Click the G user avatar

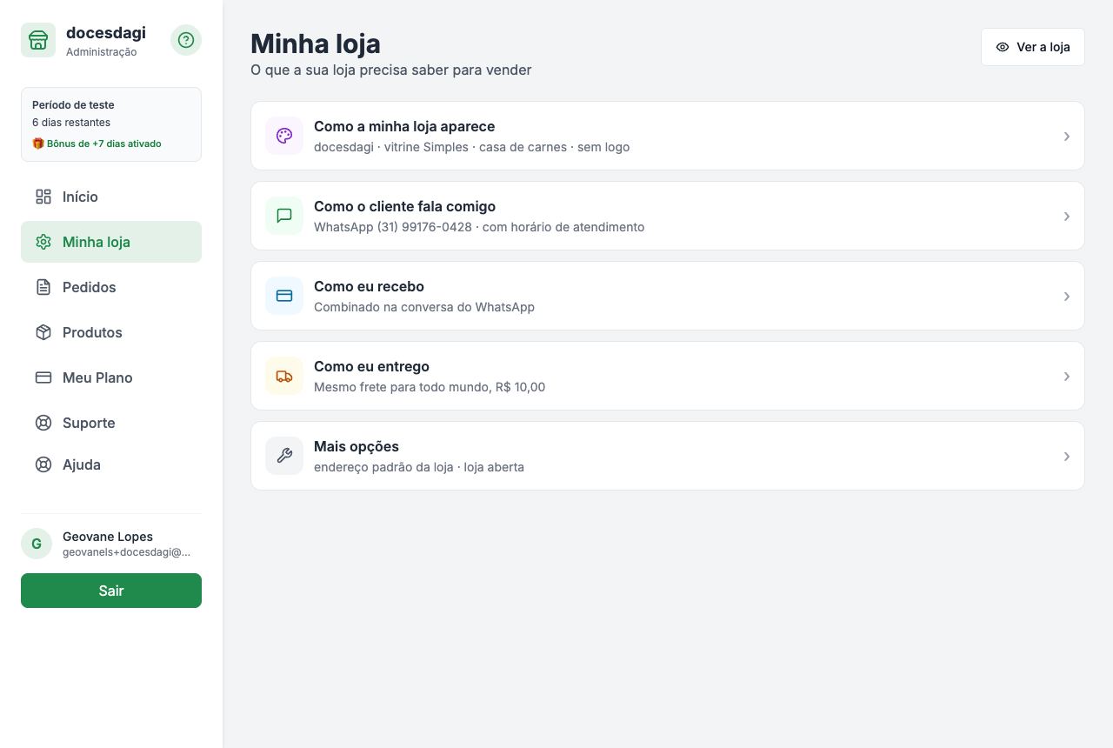37,544
